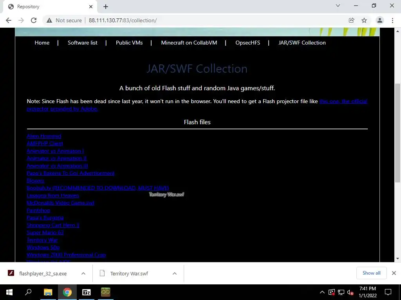Open the Windows Start menu

click(9, 292)
